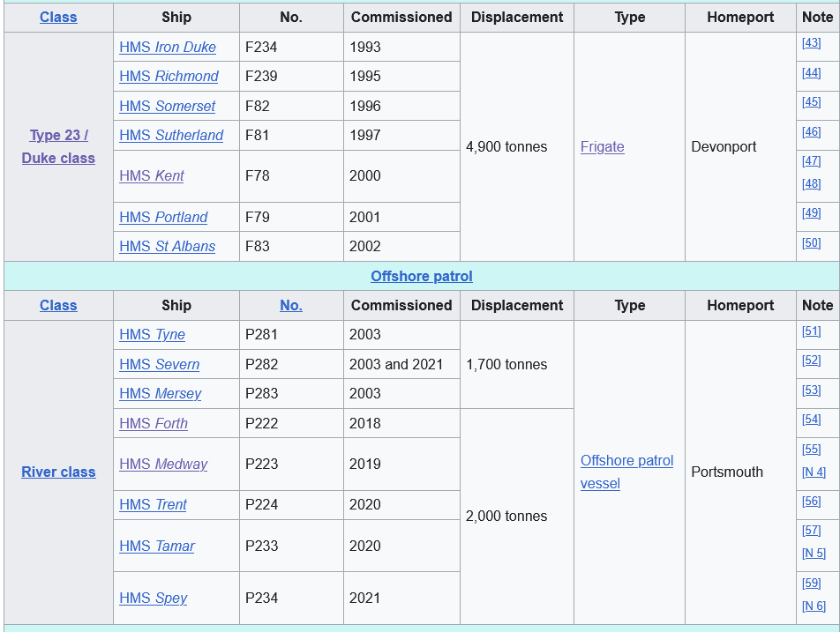The image size is (840, 632).
Task: Open the HMS Forth link
Action: click(x=154, y=423)
